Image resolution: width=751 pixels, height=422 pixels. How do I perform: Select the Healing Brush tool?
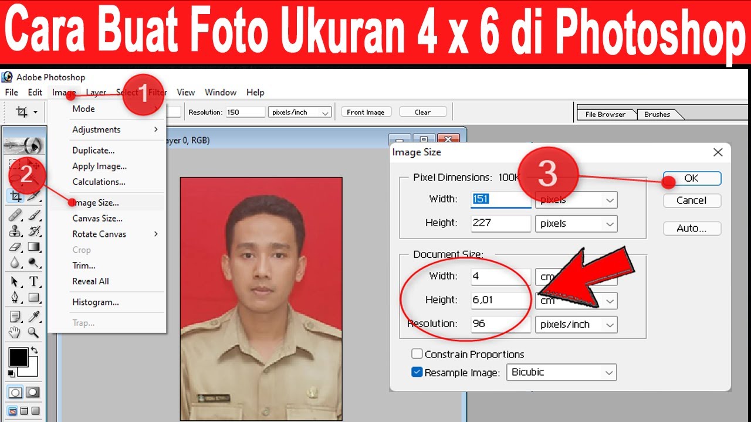(15, 215)
